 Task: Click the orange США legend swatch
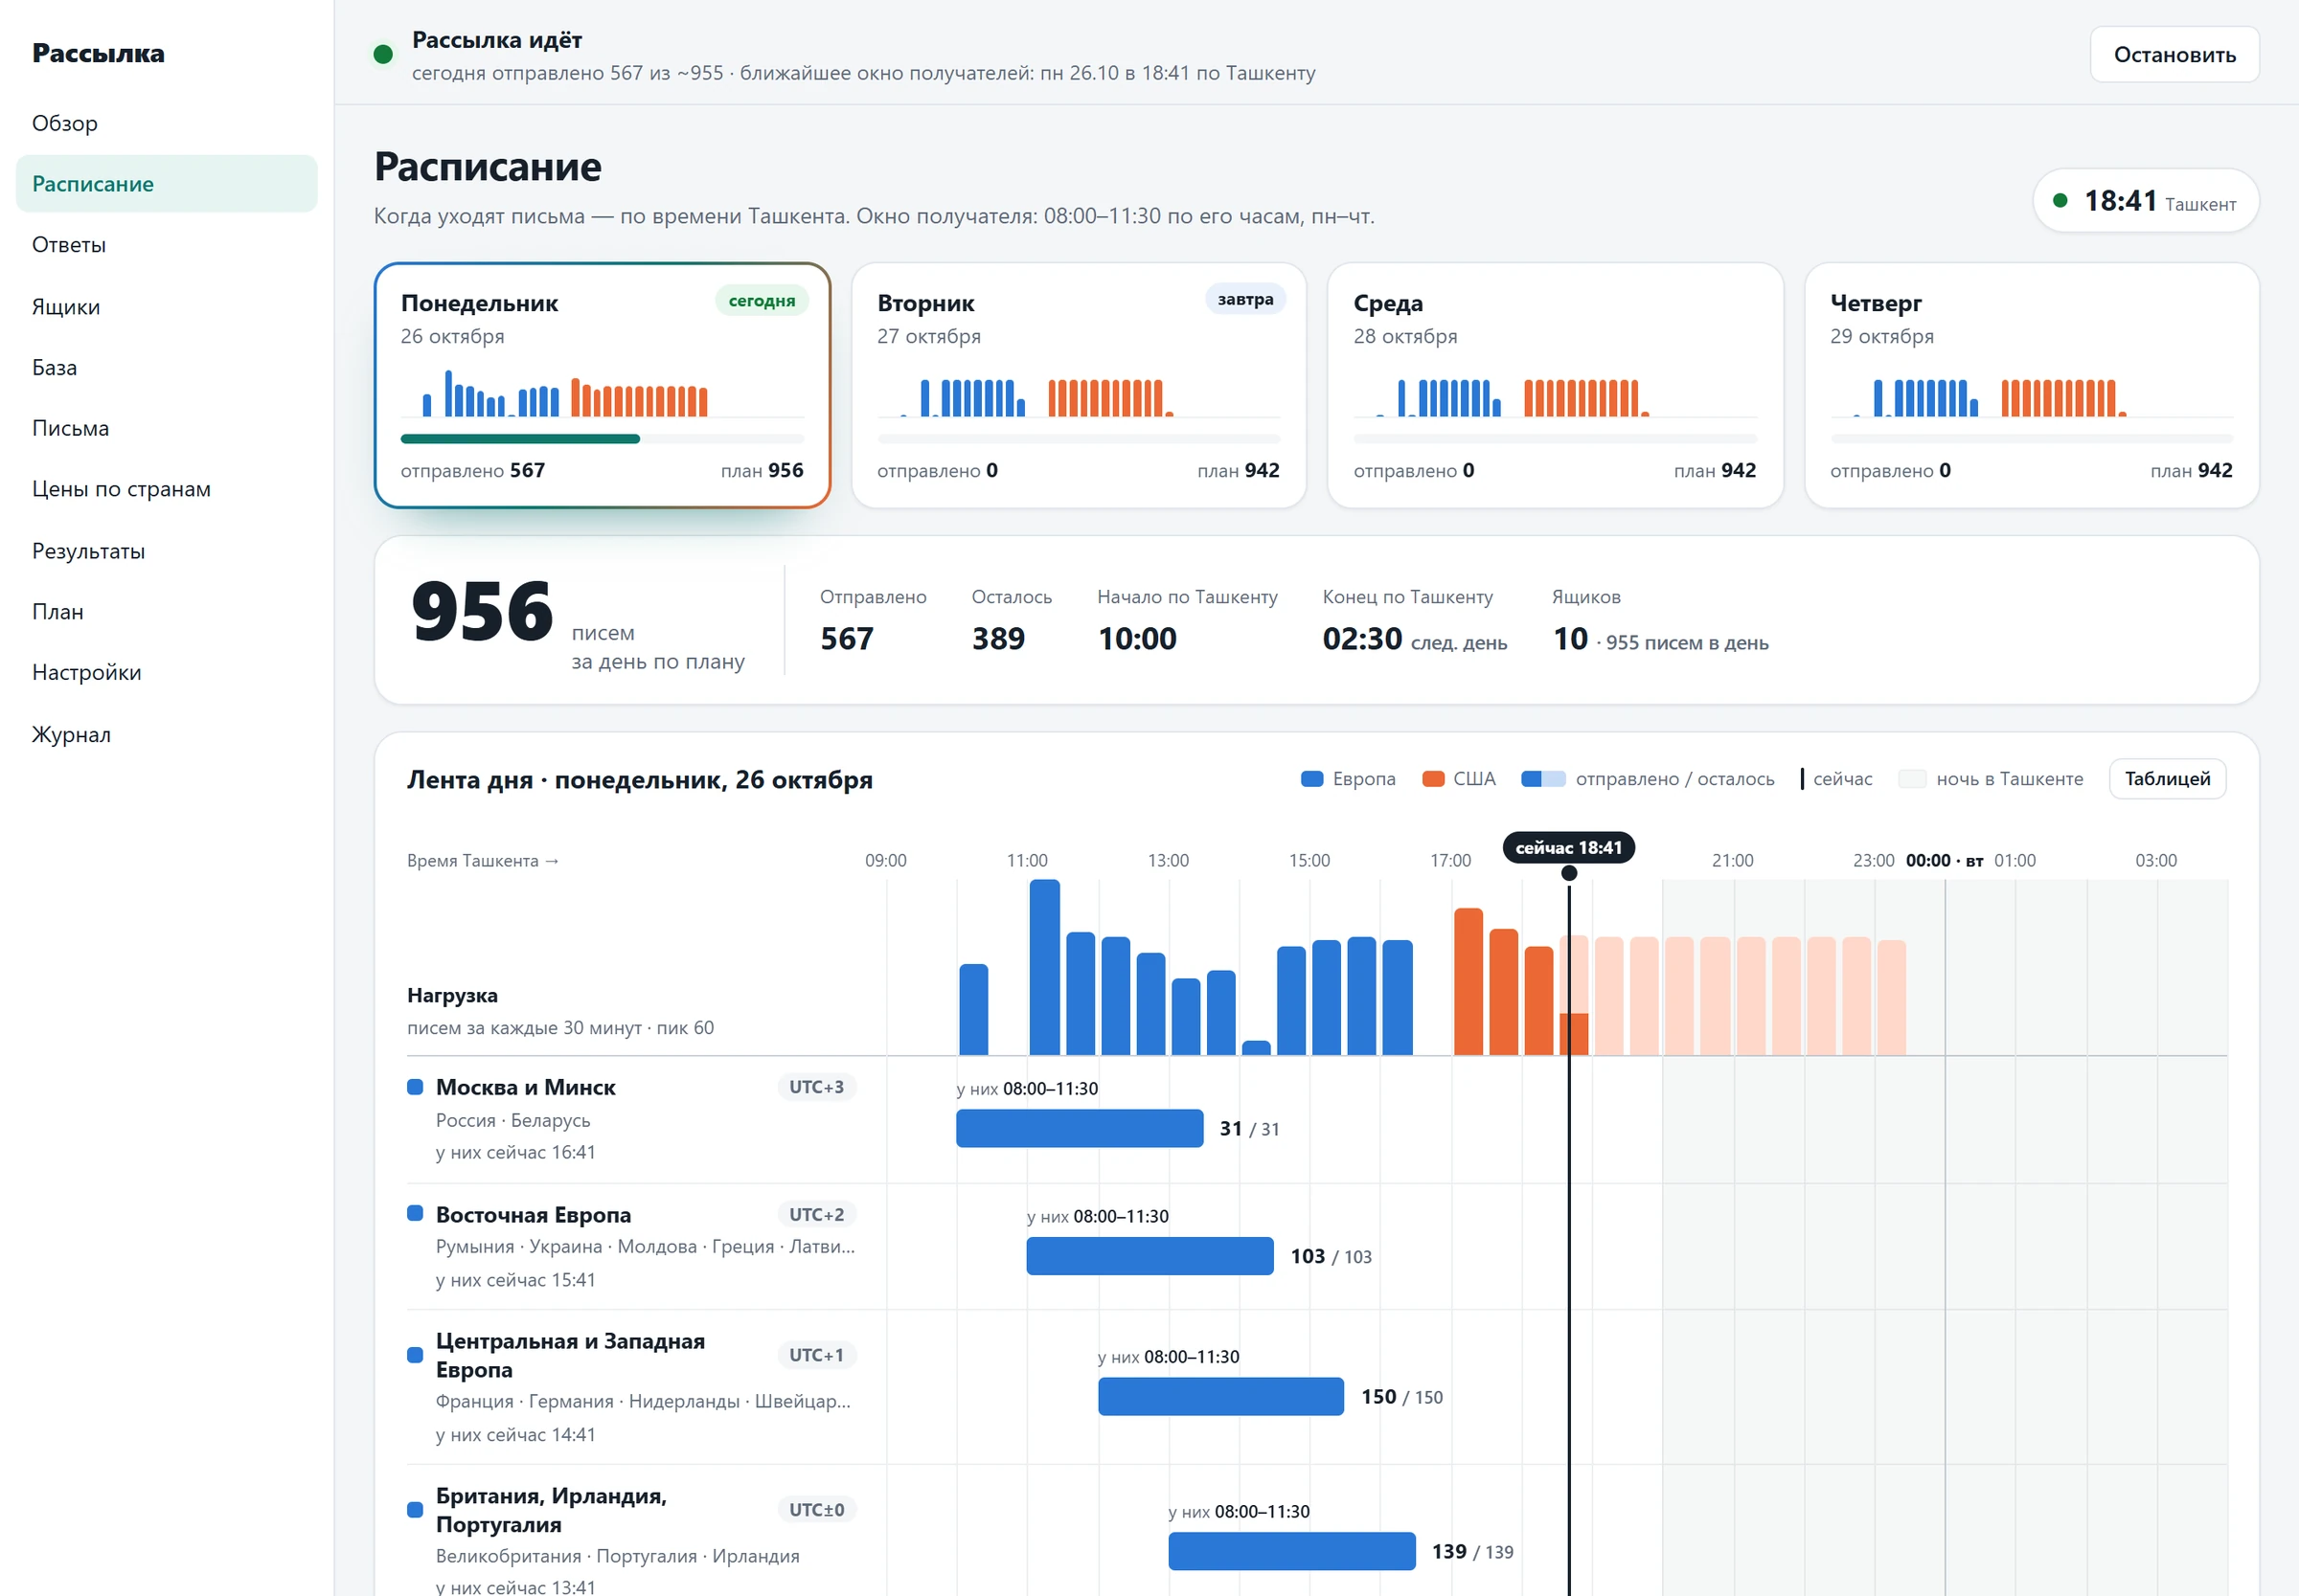coord(1433,779)
